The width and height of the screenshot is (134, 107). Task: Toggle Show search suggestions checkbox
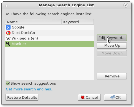(8, 83)
